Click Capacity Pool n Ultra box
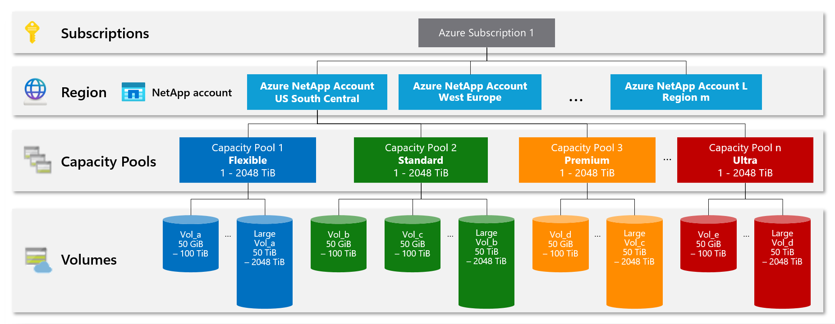Image resolution: width=835 pixels, height=324 pixels. pos(745,160)
